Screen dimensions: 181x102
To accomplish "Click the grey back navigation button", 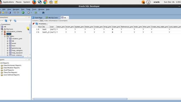I will coord(29,12).
